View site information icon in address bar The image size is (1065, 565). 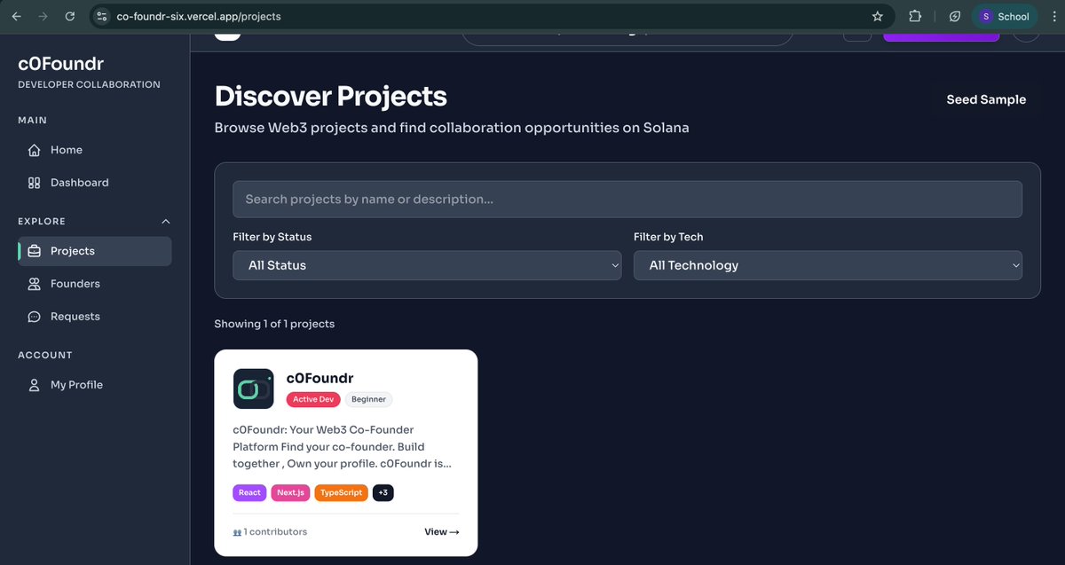click(102, 16)
